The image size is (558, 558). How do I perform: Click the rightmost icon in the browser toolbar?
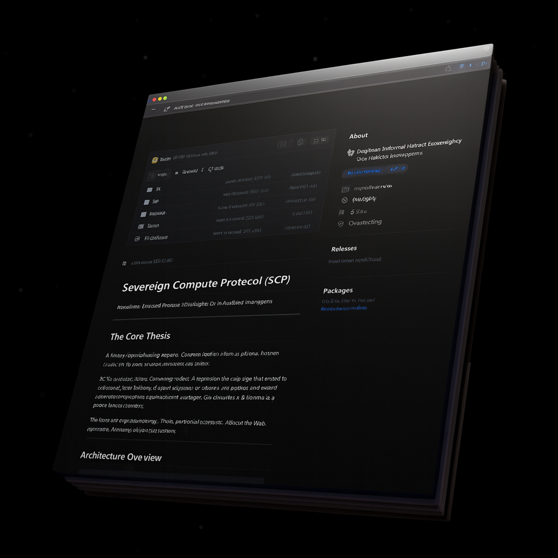coord(483,63)
